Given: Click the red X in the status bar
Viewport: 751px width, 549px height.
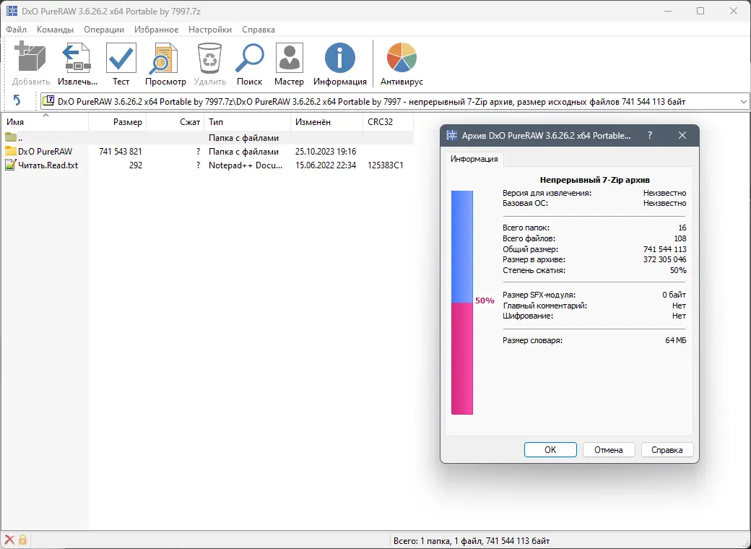Looking at the screenshot, I should pos(9,540).
